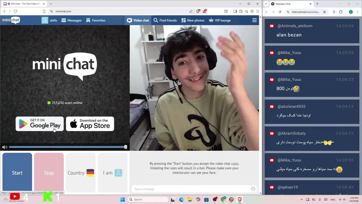Open the system volume tray icon

(344, 199)
